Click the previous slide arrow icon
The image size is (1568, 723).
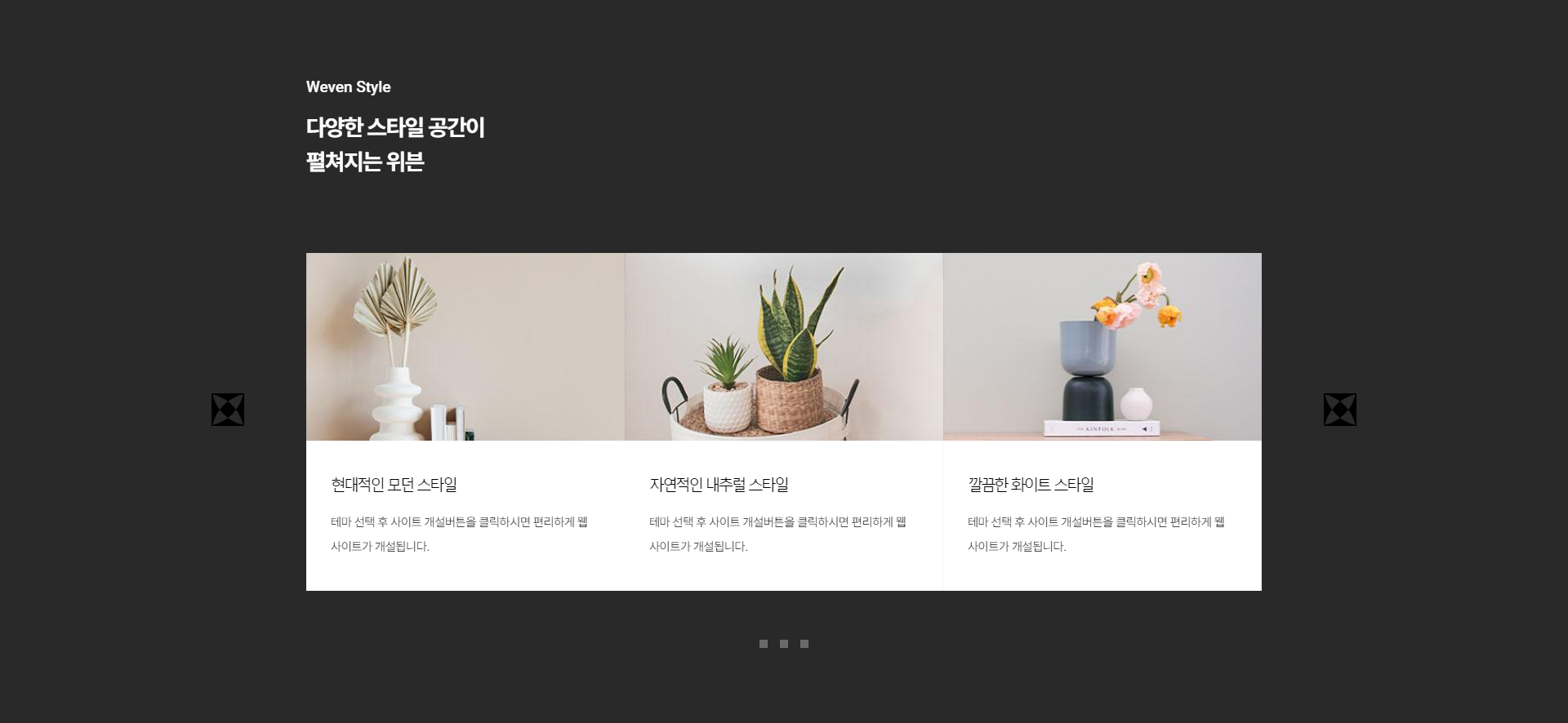point(228,410)
